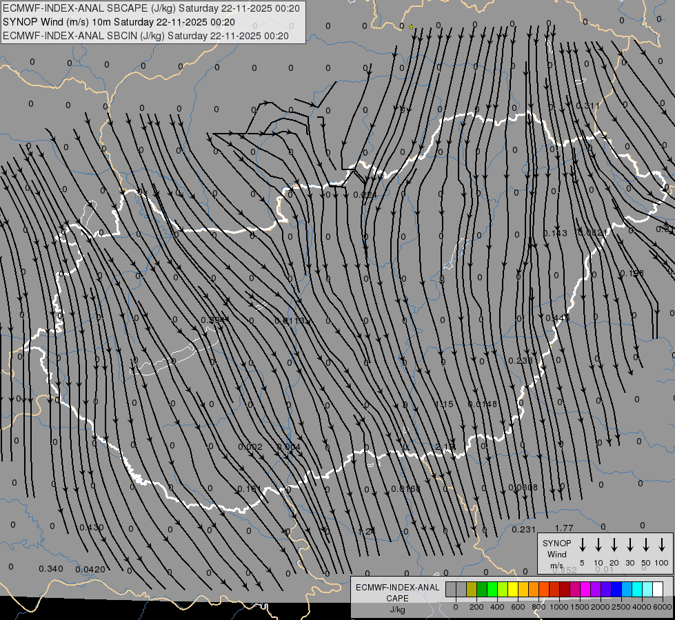Click the 800 tick label on CAPE scale
The height and width of the screenshot is (620, 675).
[x=538, y=607]
